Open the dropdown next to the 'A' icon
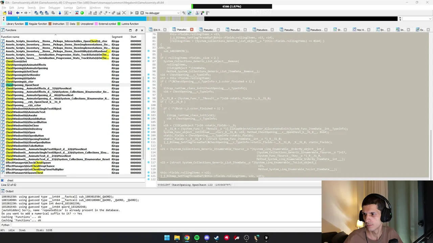Screen dimensions: 433x243 point(70,13)
